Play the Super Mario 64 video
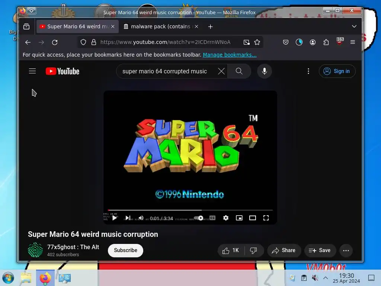 [x=115, y=218]
